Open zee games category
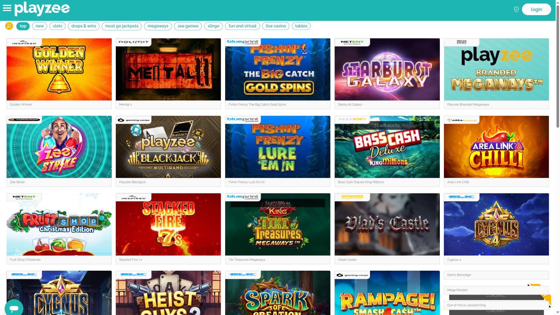Image resolution: width=560 pixels, height=315 pixels. pyautogui.click(x=188, y=26)
